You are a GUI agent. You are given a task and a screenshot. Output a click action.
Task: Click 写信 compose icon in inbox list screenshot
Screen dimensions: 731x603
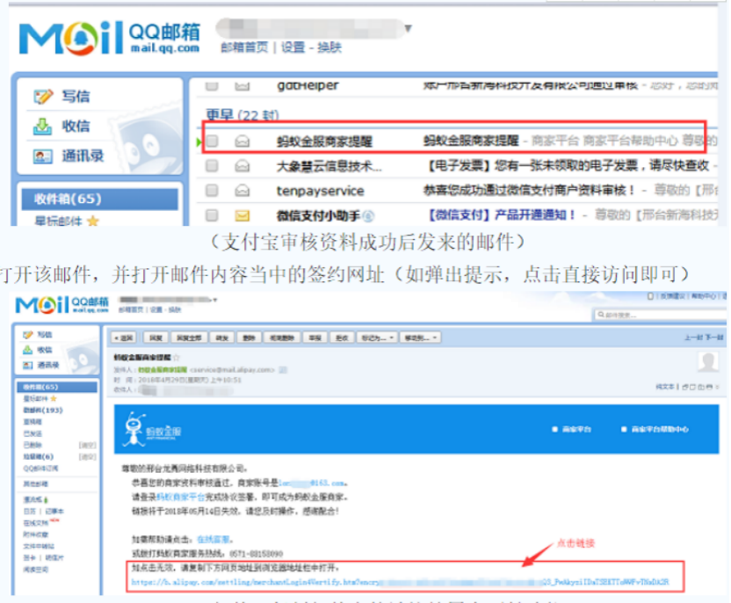(x=43, y=97)
